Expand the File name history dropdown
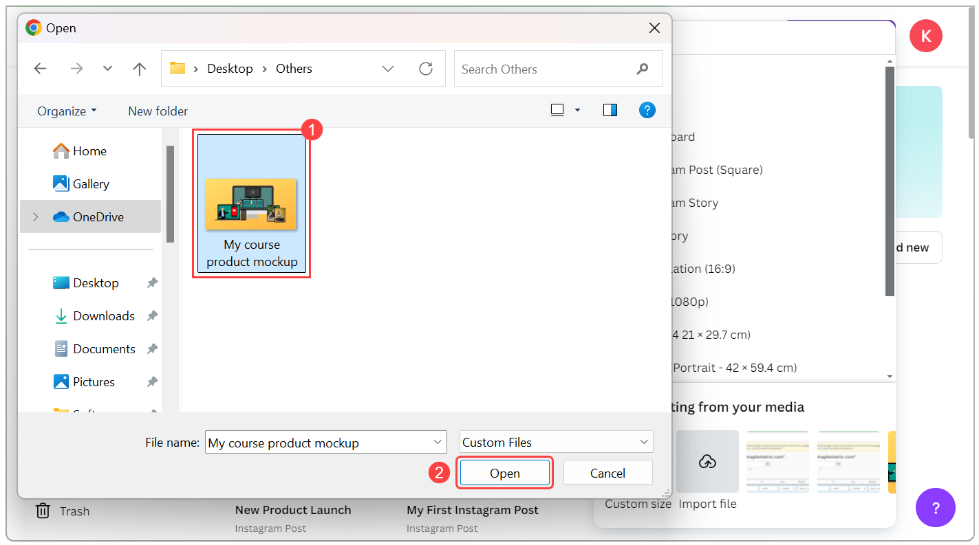The width and height of the screenshot is (979, 545). coord(436,442)
